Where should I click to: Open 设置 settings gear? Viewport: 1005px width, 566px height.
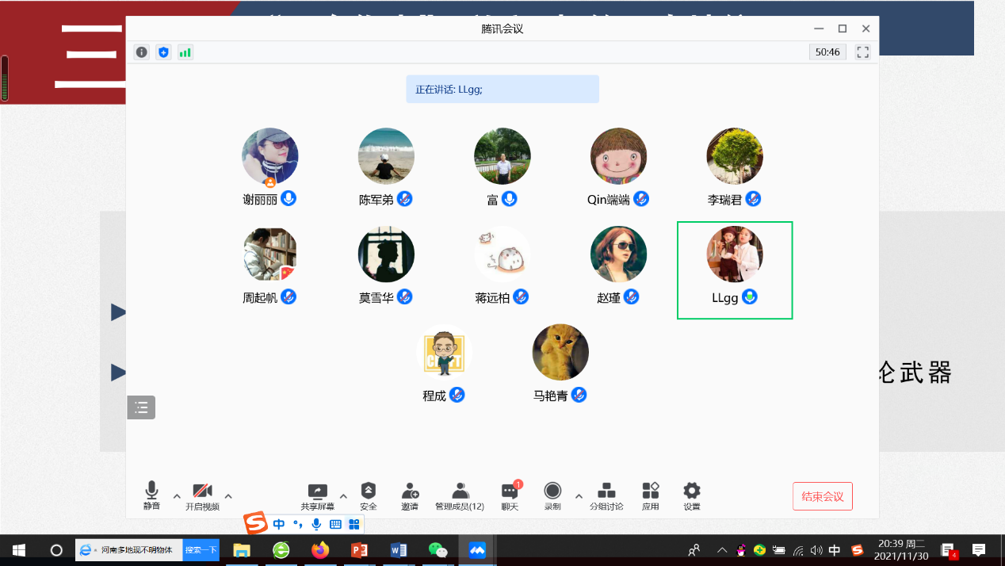click(692, 497)
